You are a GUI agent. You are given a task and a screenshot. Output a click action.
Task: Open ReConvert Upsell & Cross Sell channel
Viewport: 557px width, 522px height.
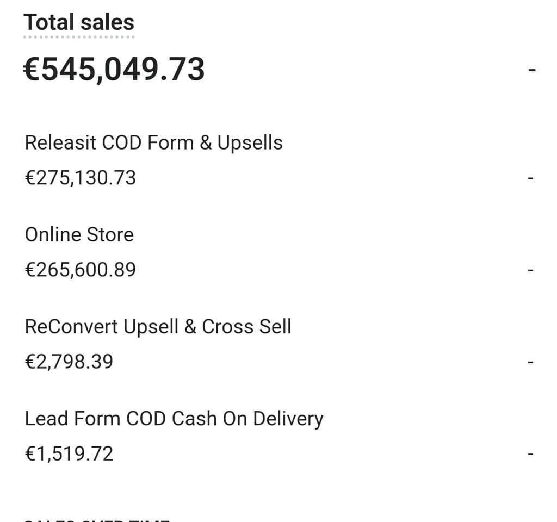tap(158, 326)
